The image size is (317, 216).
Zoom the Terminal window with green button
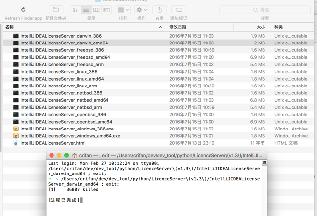pyautogui.click(x=66, y=155)
